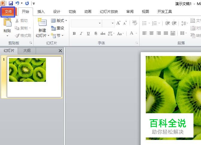Click the 百科全说 text on the slide

(x=168, y=123)
